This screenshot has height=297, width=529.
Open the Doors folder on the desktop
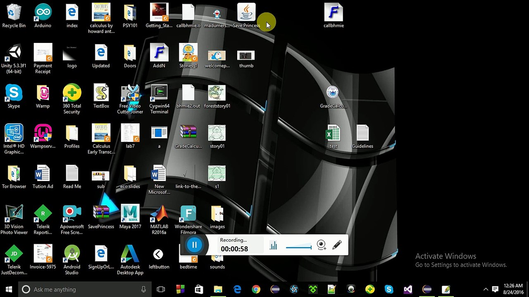130,56
